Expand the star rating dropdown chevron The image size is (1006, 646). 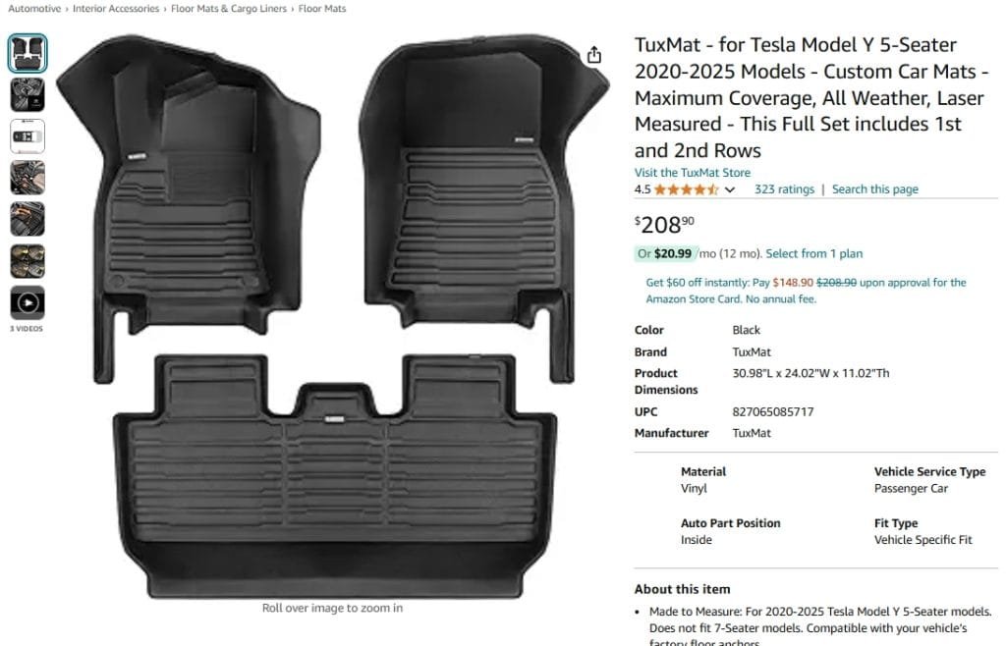(730, 189)
